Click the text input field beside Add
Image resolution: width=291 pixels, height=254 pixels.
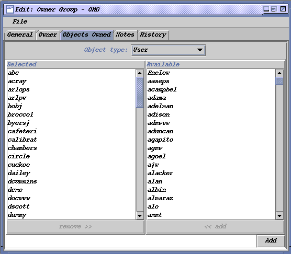point(131,241)
